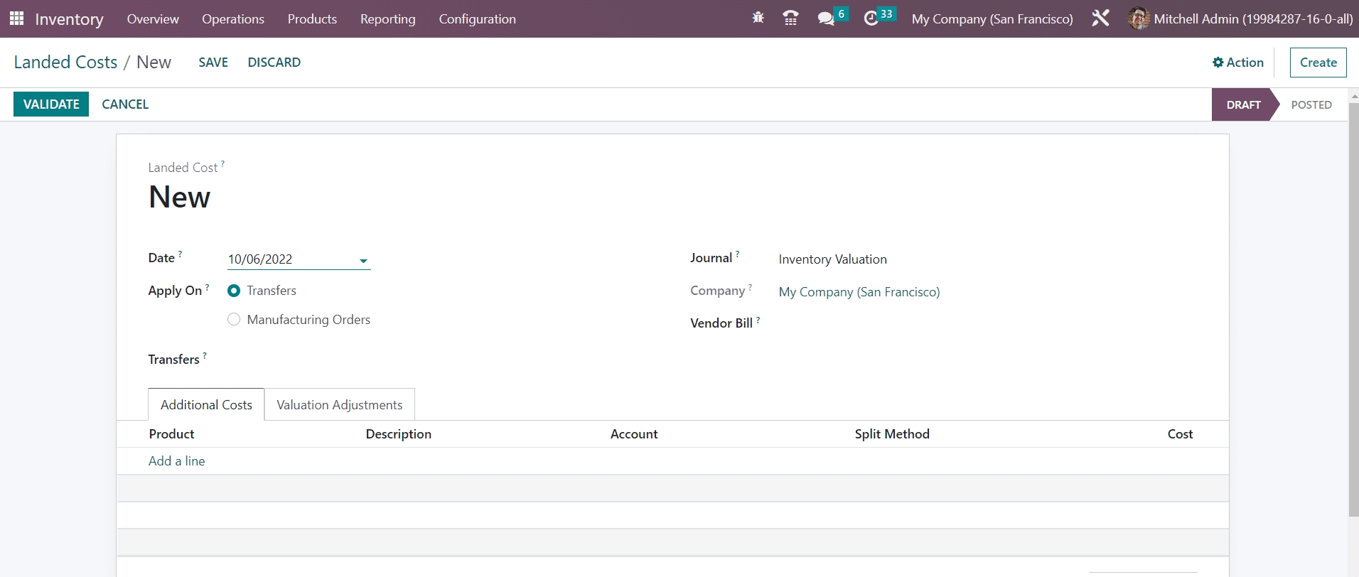Click the SAVE button

pos(213,63)
